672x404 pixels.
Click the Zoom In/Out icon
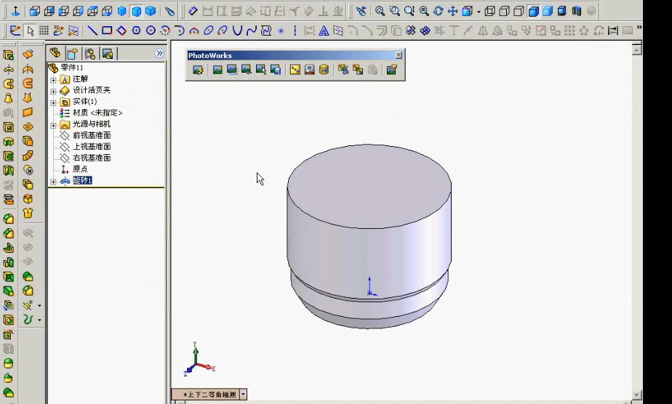(x=409, y=11)
